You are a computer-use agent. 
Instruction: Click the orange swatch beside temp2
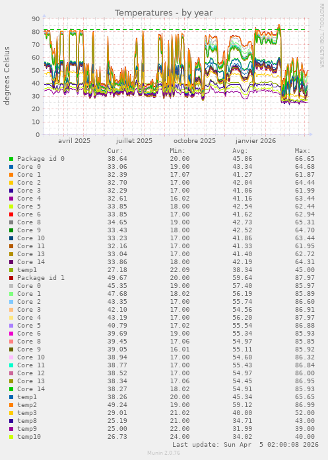coord(11,405)
